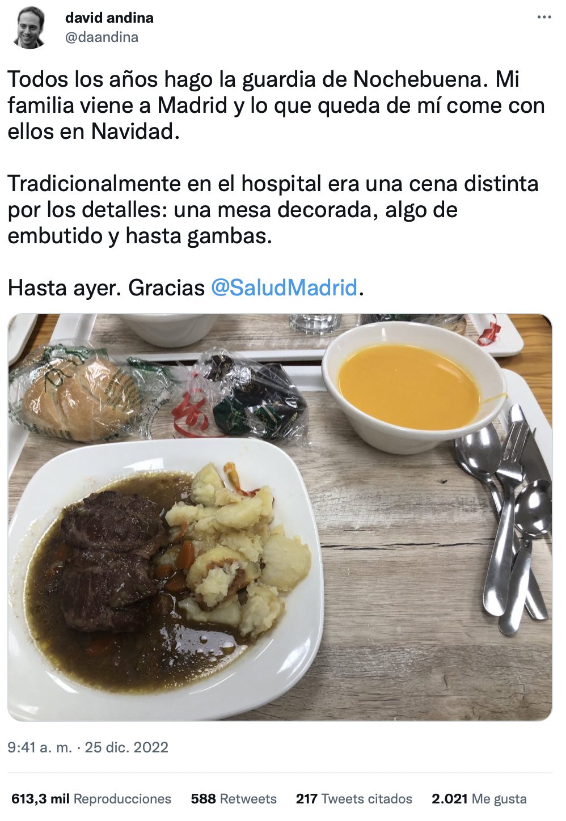Click the 9:41 a. m. timestamp
The height and width of the screenshot is (821, 566).
point(40,747)
